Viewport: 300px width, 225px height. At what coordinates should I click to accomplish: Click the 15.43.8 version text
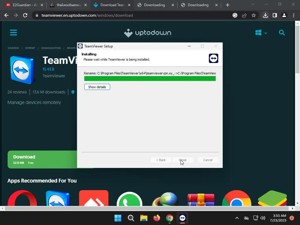point(48,69)
